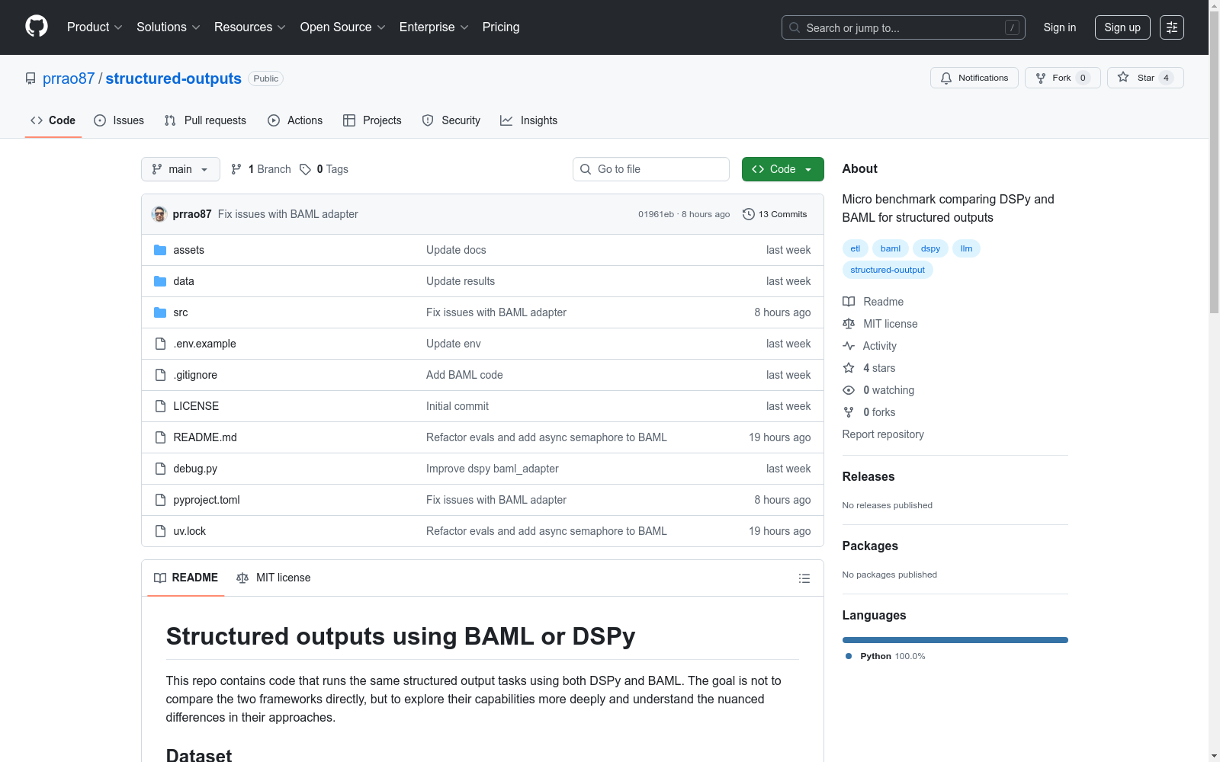Open the command palette icon button
The height and width of the screenshot is (762, 1220).
(x=1172, y=27)
